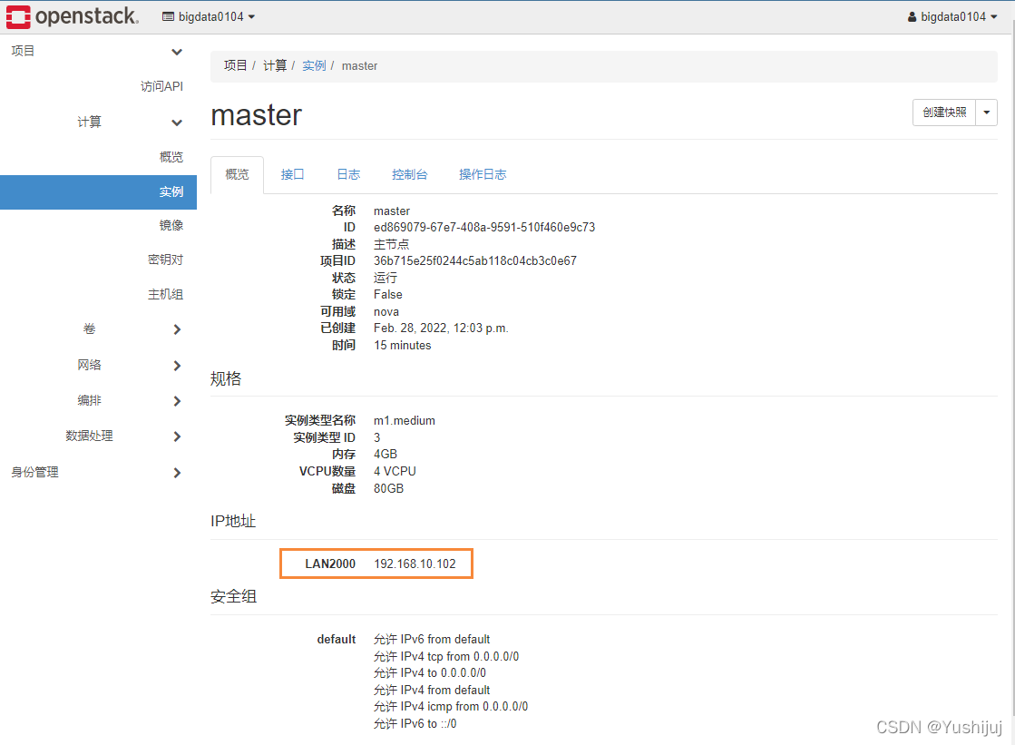
Task: Click the 4GB memory value
Action: [x=386, y=454]
